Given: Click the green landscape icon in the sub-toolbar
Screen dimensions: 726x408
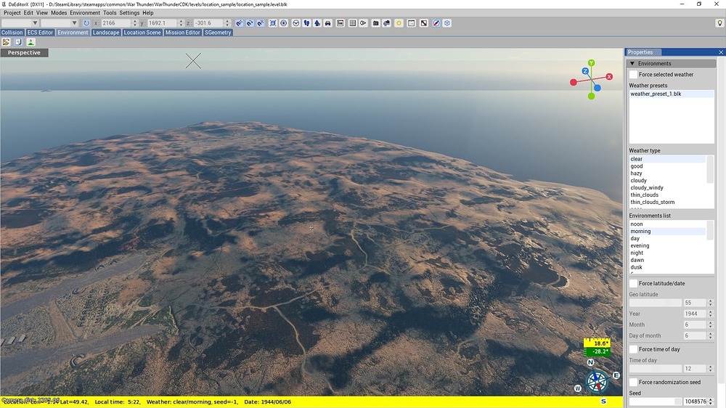Looking at the screenshot, I should pos(30,41).
